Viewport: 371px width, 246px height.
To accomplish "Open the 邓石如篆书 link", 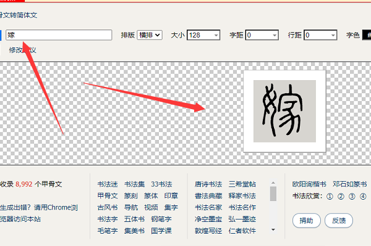I will click(x=350, y=184).
